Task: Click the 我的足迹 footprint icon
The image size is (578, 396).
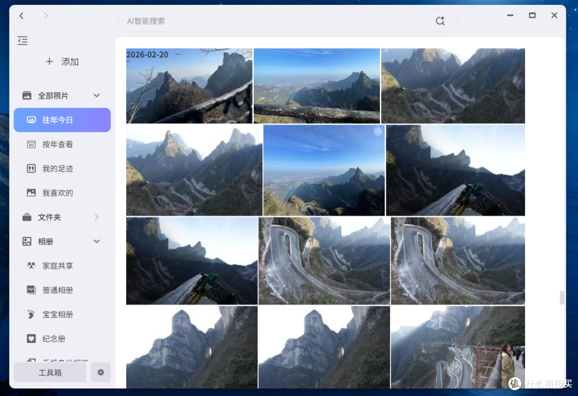Action: click(32, 169)
